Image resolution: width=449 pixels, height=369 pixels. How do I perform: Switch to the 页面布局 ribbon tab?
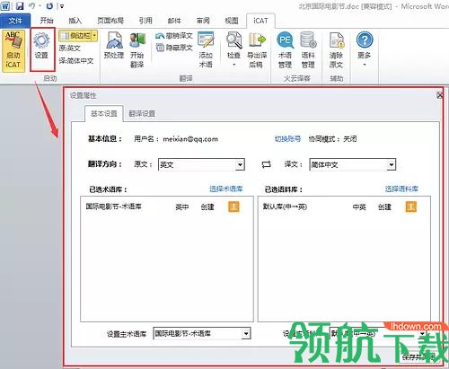click(110, 21)
